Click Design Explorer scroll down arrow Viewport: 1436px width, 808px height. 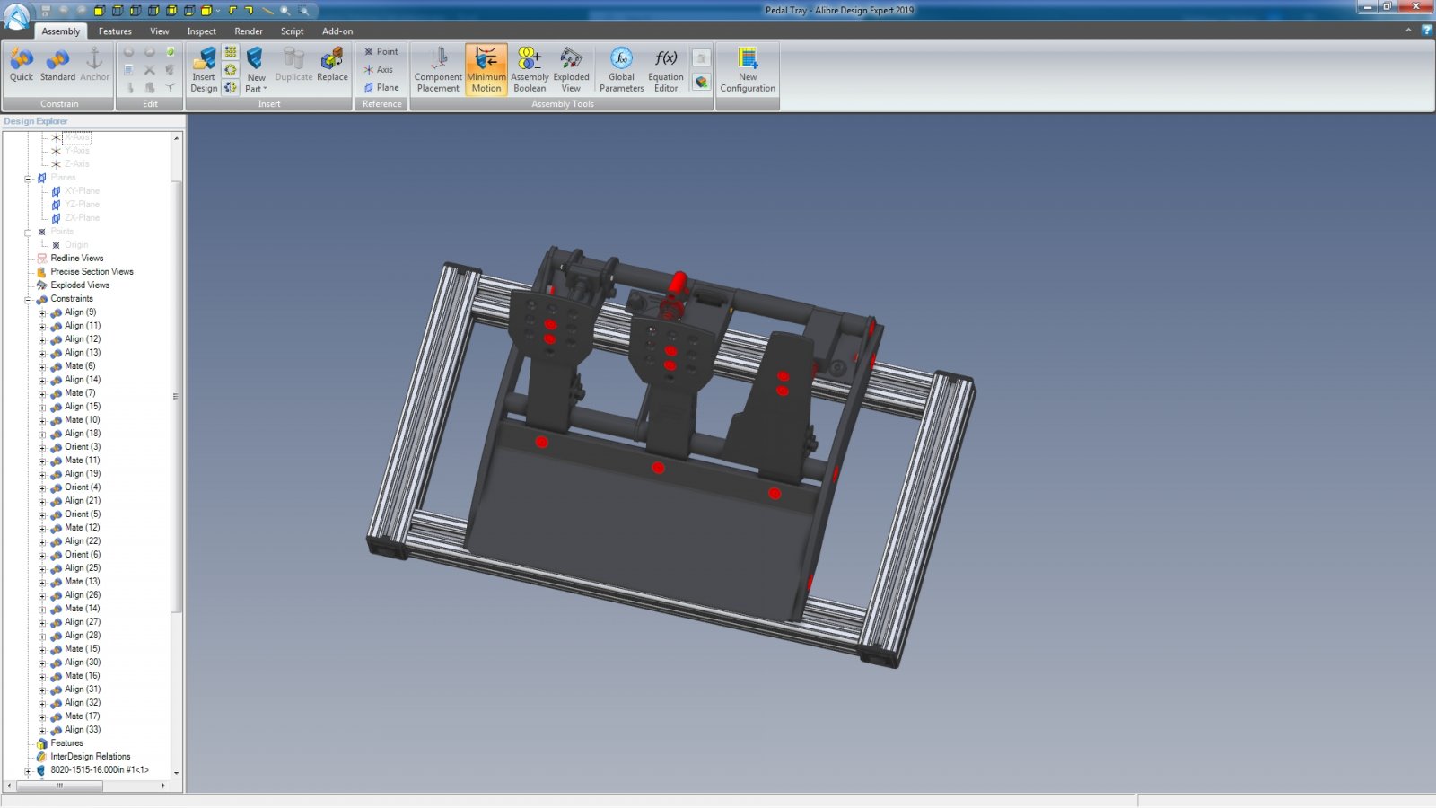point(176,773)
